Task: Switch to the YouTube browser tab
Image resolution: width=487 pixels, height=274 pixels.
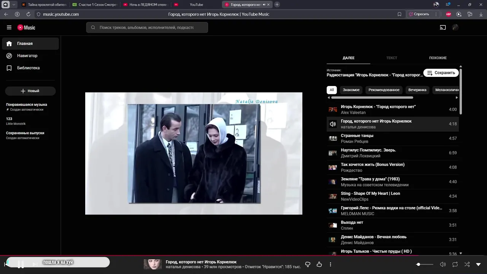Action: coord(196,5)
